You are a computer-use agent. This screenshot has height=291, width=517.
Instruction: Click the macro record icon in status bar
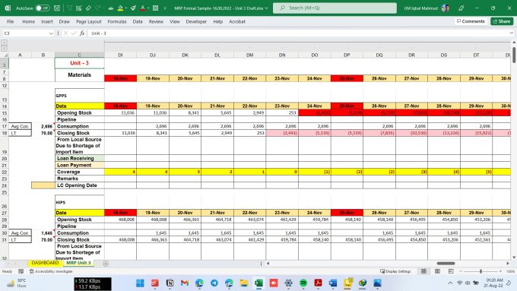(21, 271)
